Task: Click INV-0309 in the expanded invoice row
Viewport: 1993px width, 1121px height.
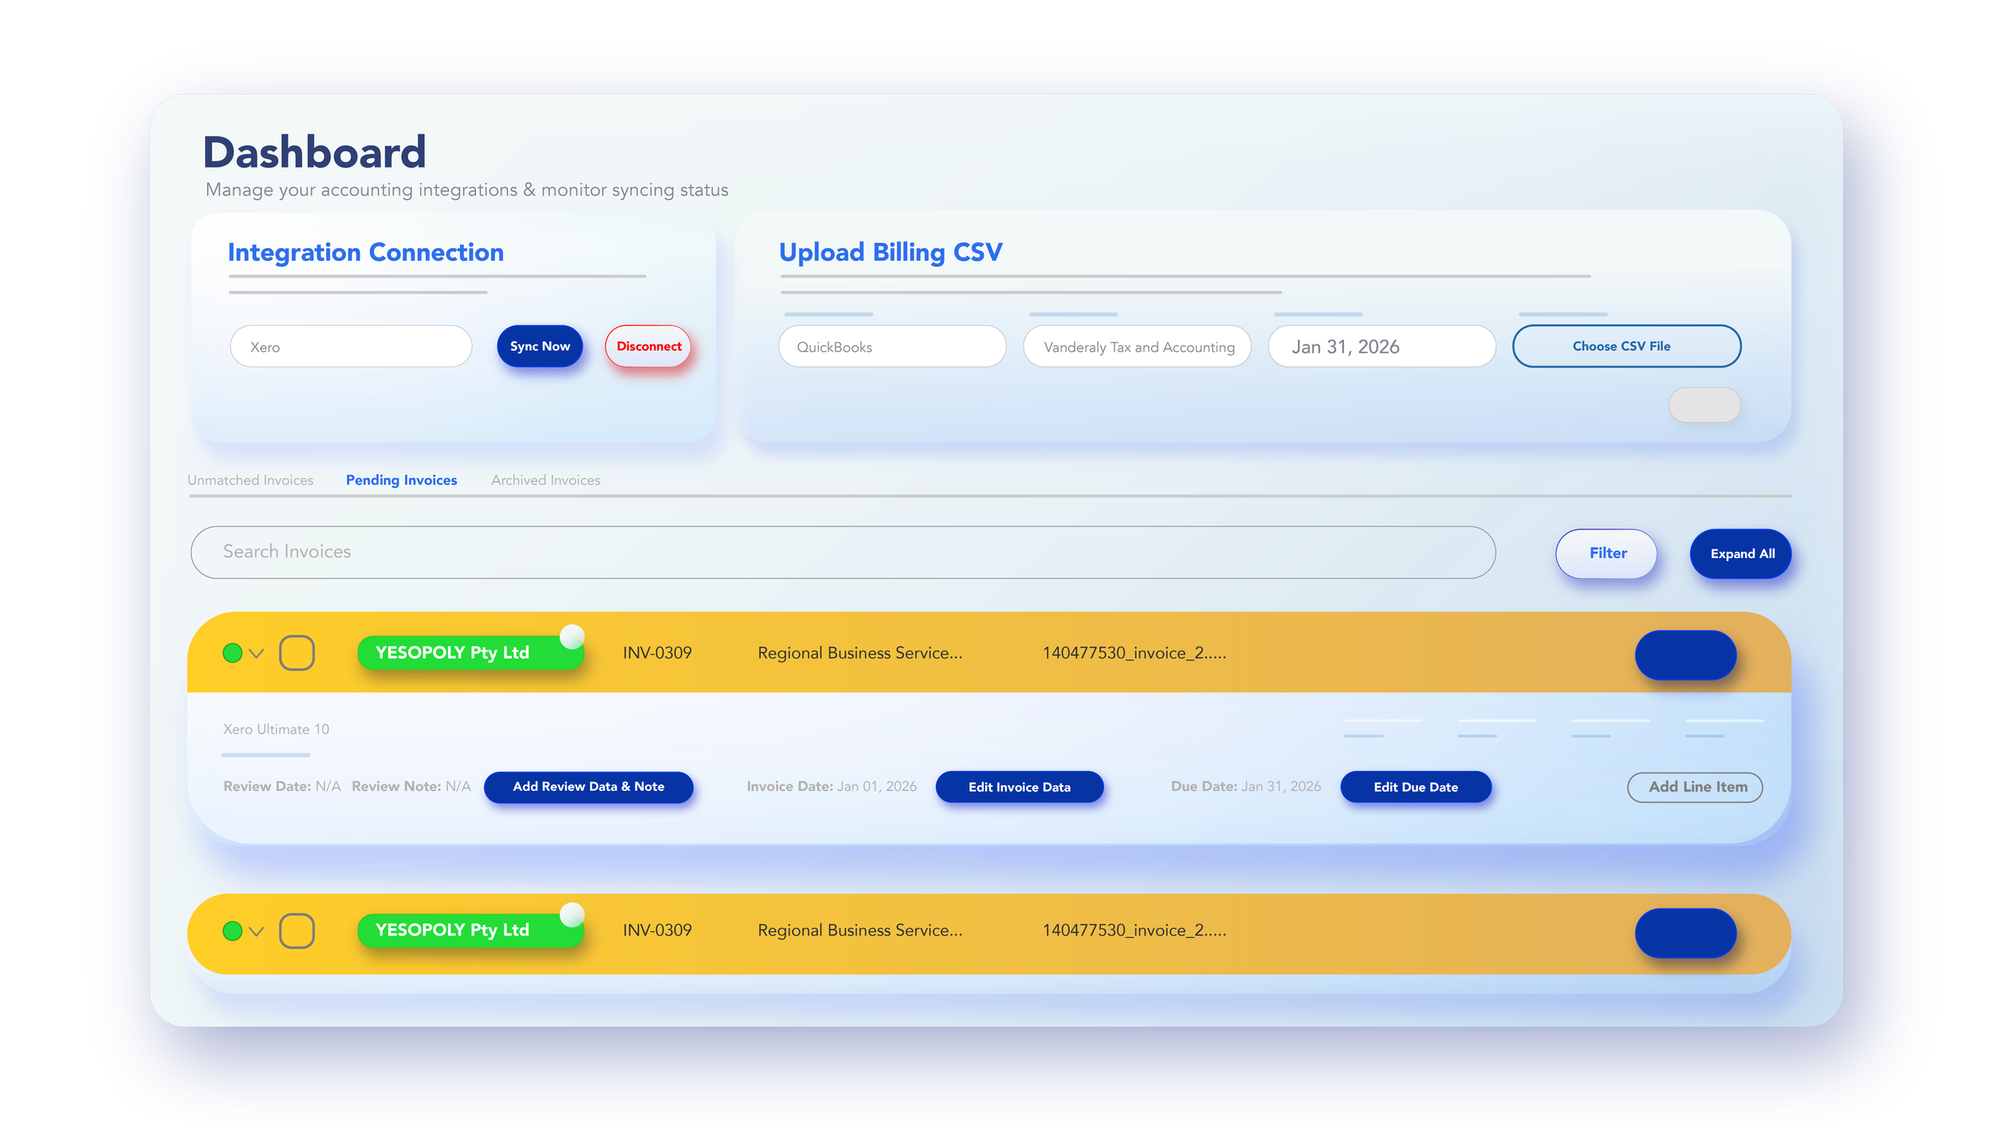Action: pos(657,653)
